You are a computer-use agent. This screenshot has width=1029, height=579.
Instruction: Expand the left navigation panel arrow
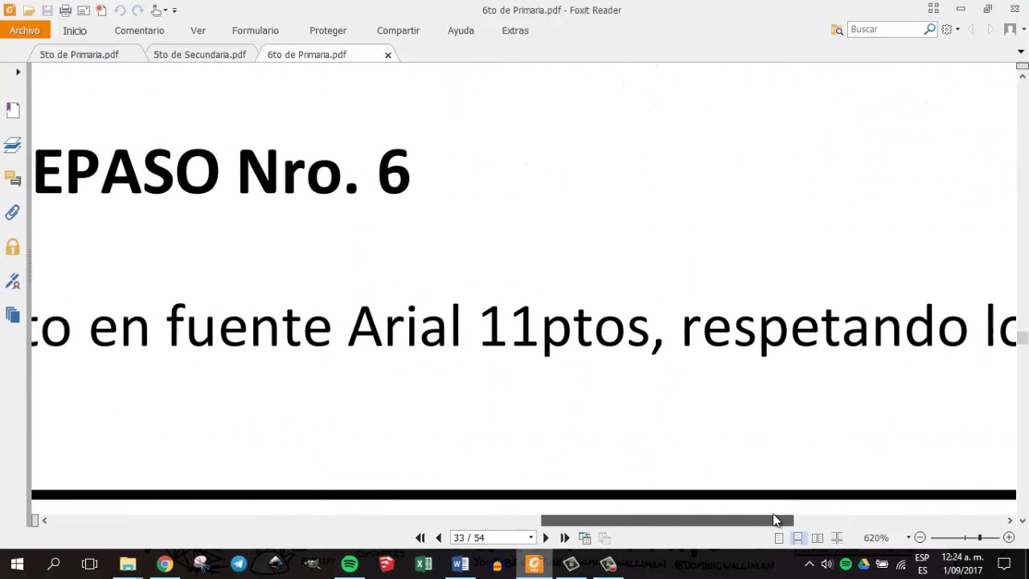pyautogui.click(x=18, y=72)
